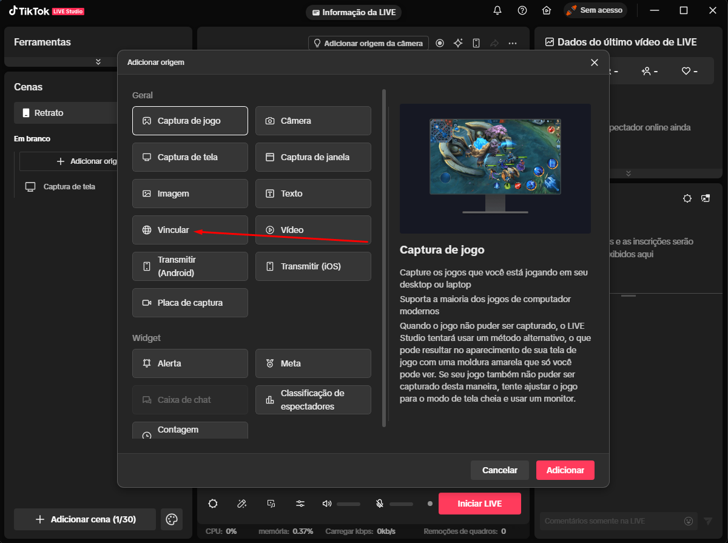Open chat panel settings gear icon
This screenshot has width=728, height=543.
tap(687, 198)
